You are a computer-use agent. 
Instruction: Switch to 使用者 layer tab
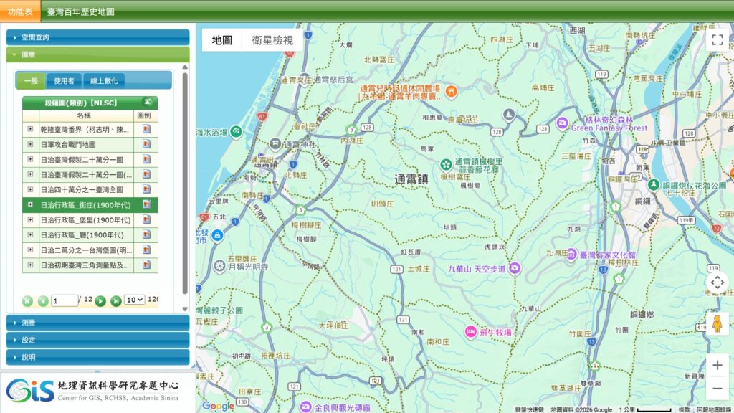tap(64, 81)
